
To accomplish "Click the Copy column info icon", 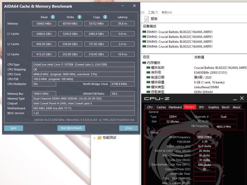I will click(105, 17).
